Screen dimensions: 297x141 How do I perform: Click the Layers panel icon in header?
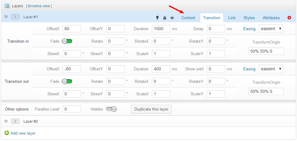7,6
